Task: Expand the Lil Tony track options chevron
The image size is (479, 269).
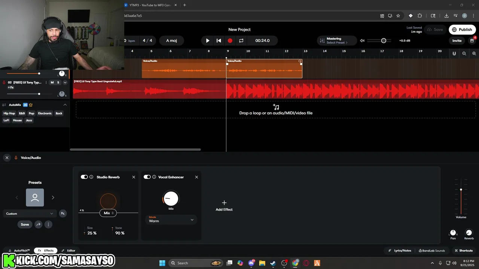Action: (65, 82)
